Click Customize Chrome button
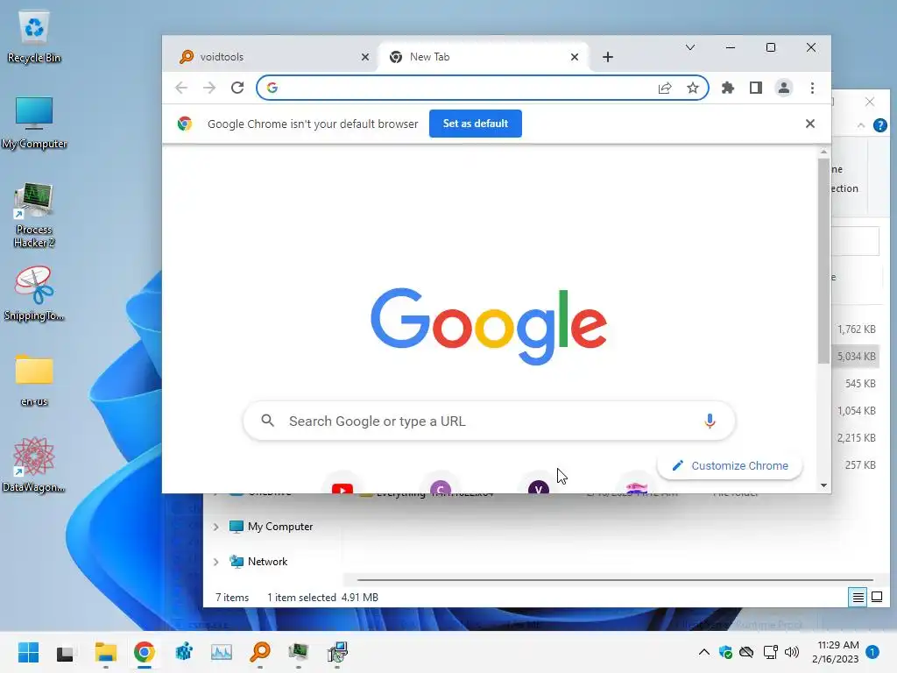This screenshot has height=673, width=897. coord(730,466)
